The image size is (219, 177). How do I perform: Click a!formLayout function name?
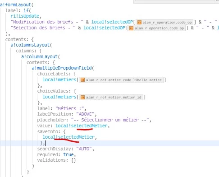16,5
